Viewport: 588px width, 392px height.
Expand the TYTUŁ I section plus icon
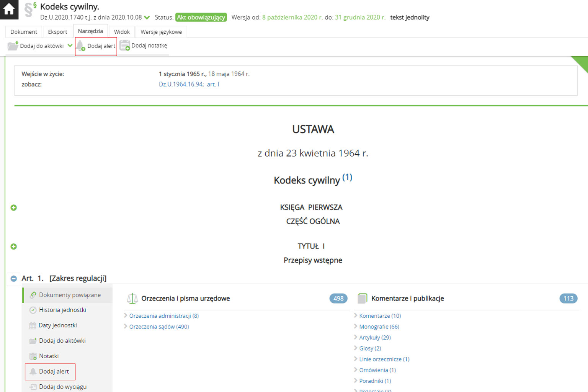click(14, 247)
